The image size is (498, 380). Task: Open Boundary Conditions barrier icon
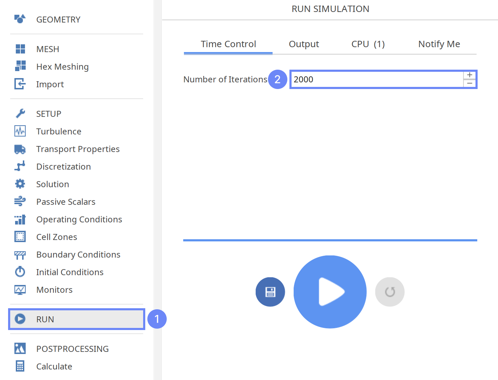coord(20,255)
